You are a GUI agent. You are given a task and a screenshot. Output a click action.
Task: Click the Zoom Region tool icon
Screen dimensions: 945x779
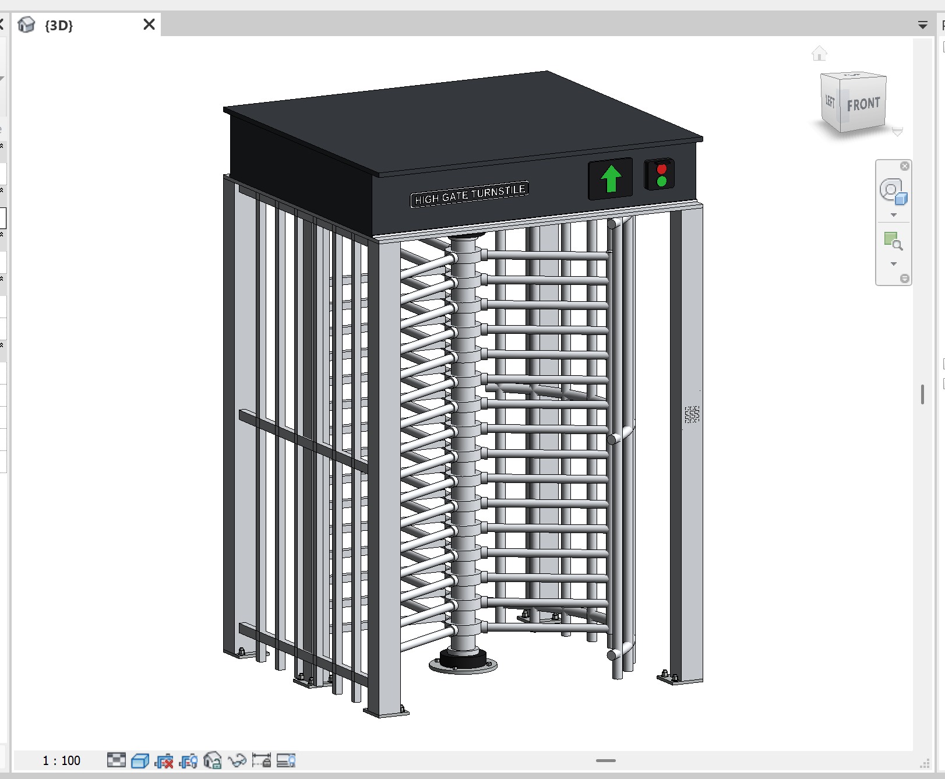coord(893,241)
